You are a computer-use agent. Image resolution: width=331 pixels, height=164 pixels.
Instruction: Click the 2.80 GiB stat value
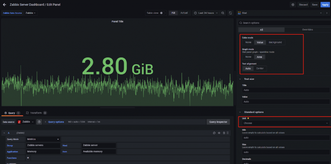pos(117,66)
